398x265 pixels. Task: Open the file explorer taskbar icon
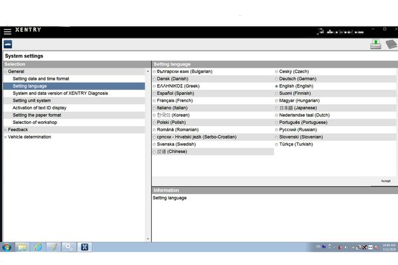[23, 247]
